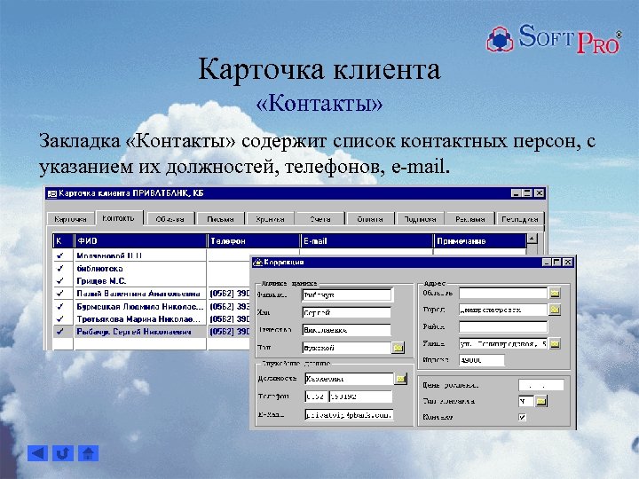Click the Имя input field containing Сергей
The image size is (639, 479).
coord(347,312)
